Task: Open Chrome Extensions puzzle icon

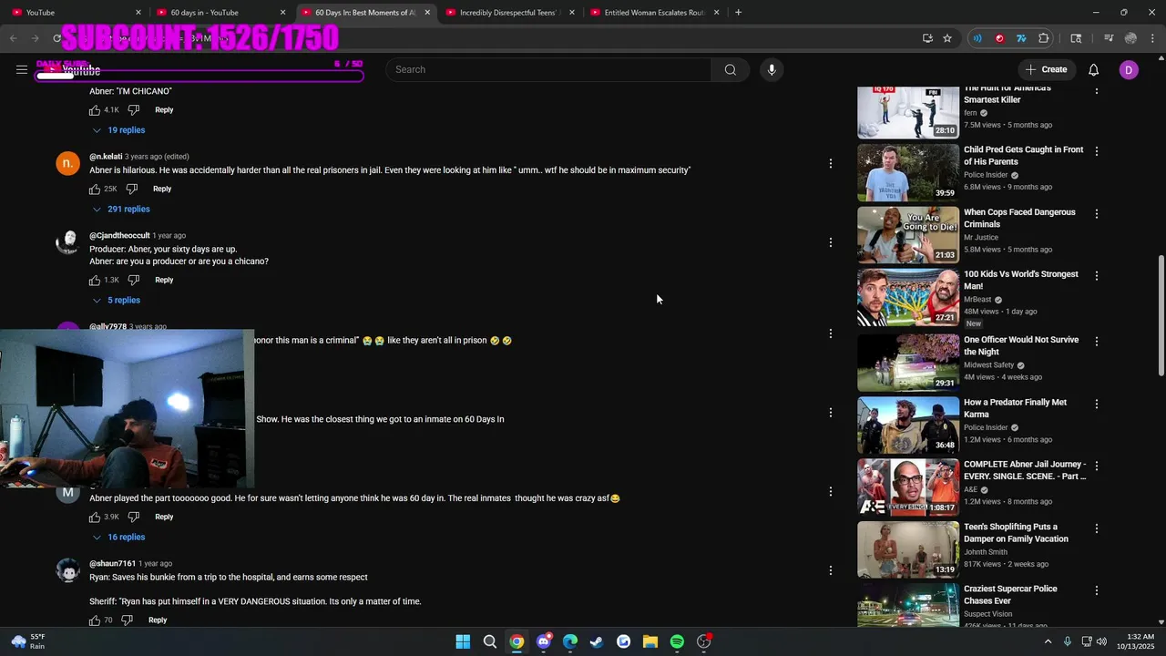Action: (1044, 38)
